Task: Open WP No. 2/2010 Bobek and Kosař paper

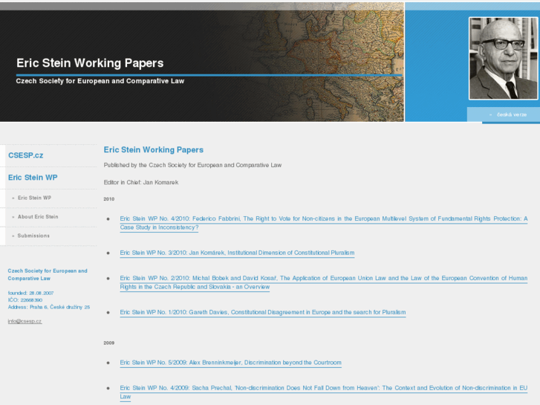Action: (x=324, y=282)
